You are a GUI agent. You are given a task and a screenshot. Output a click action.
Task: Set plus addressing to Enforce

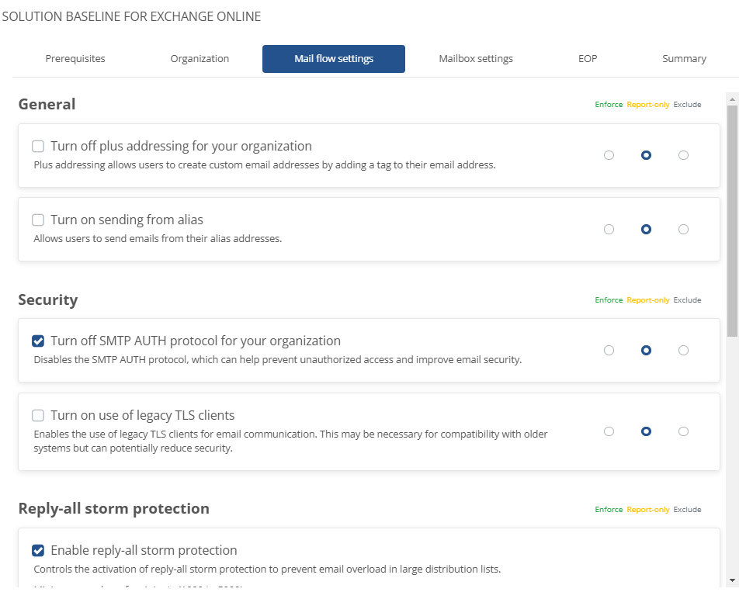click(x=609, y=155)
